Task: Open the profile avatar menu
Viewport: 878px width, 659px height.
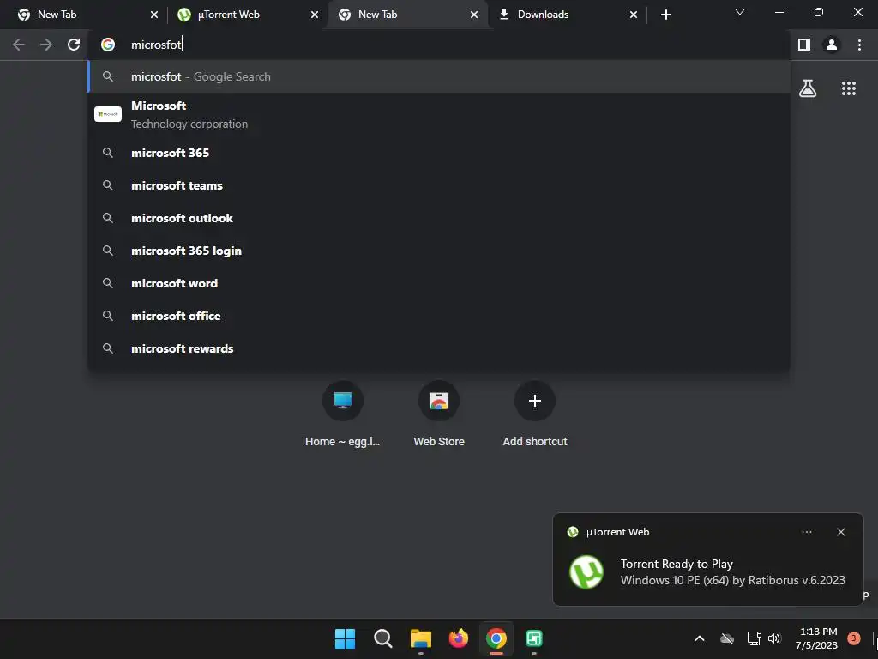Action: [x=832, y=45]
